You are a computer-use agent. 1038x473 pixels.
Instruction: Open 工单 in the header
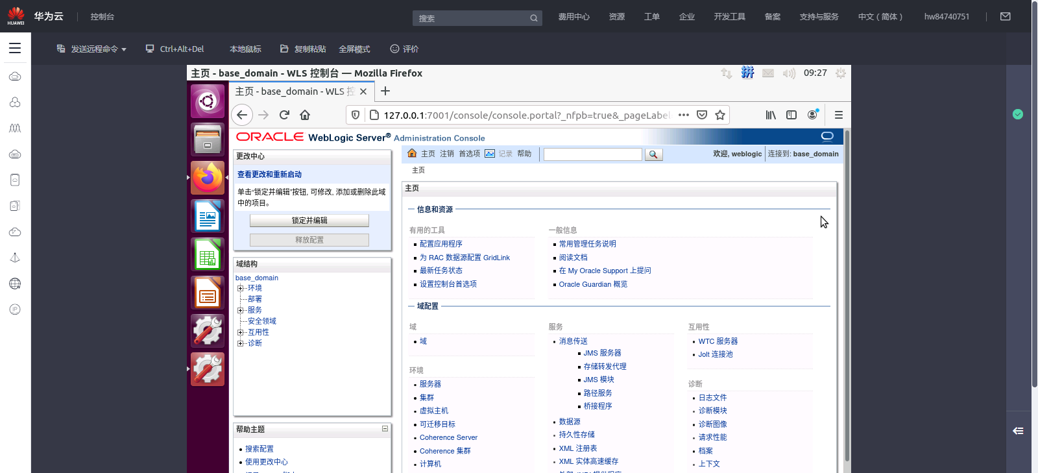(x=652, y=17)
